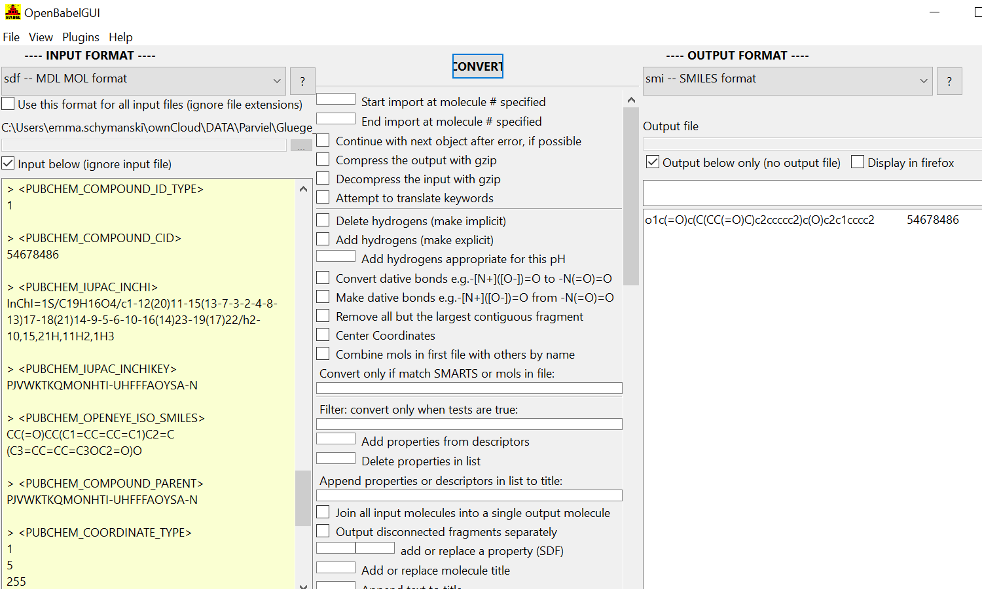Click 'Append properties or descriptors' title field
982x589 pixels.
[469, 495]
